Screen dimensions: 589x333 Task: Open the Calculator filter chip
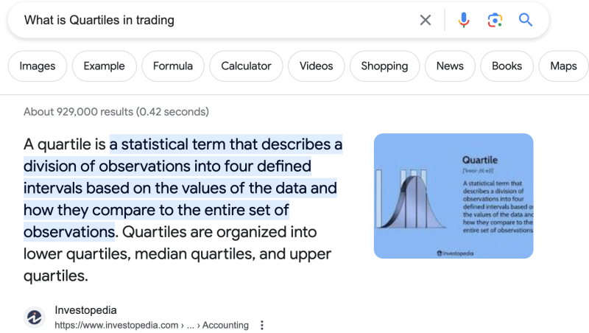pos(246,66)
